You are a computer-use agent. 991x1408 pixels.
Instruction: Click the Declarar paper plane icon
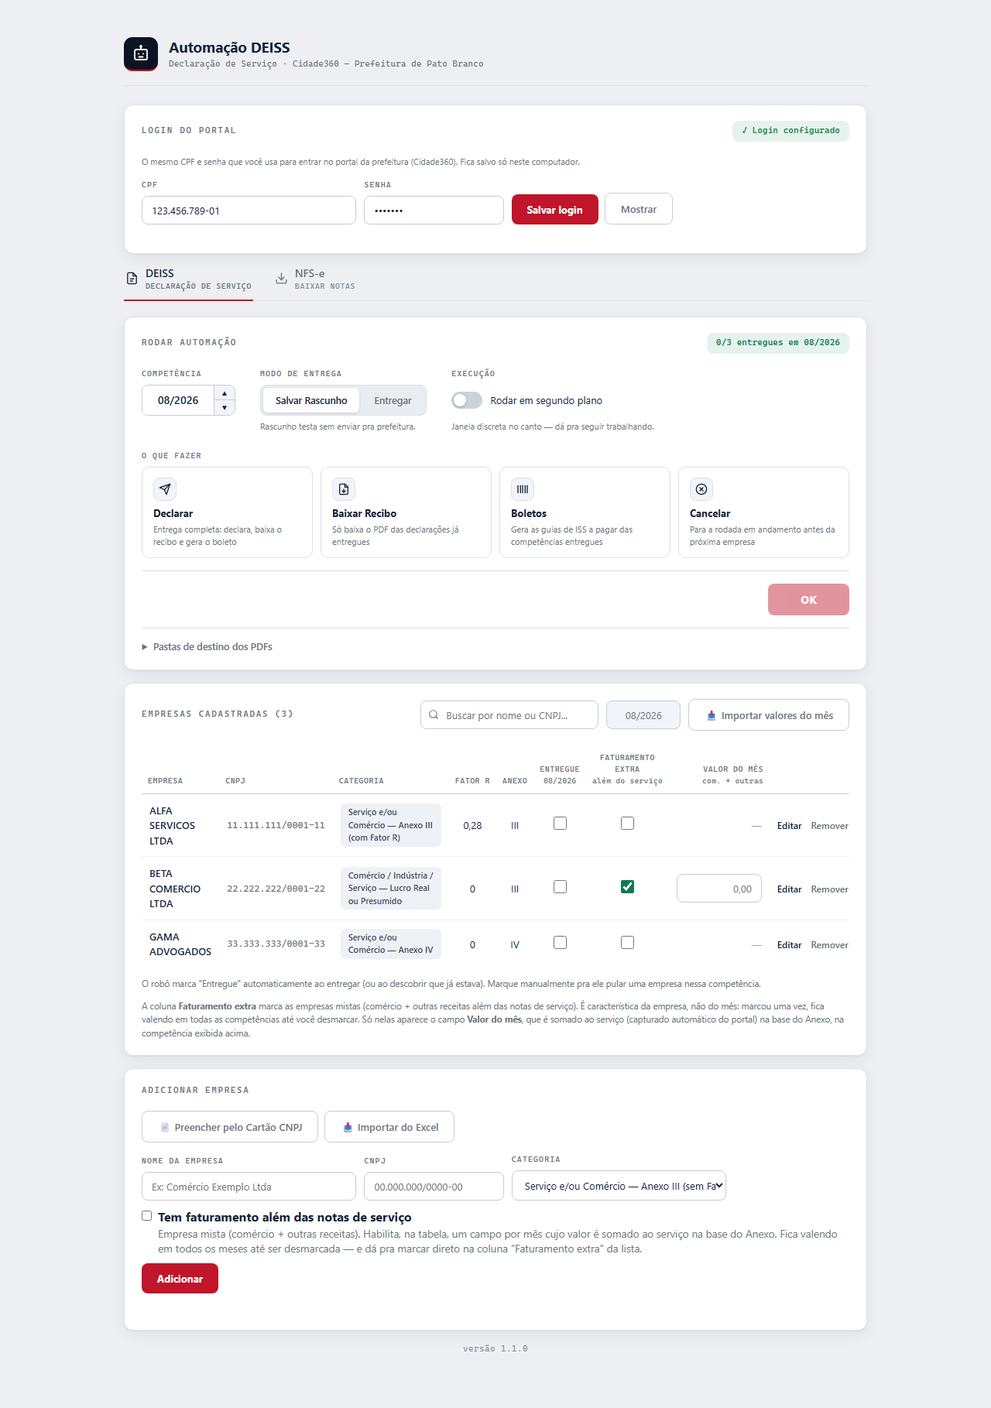coord(165,489)
